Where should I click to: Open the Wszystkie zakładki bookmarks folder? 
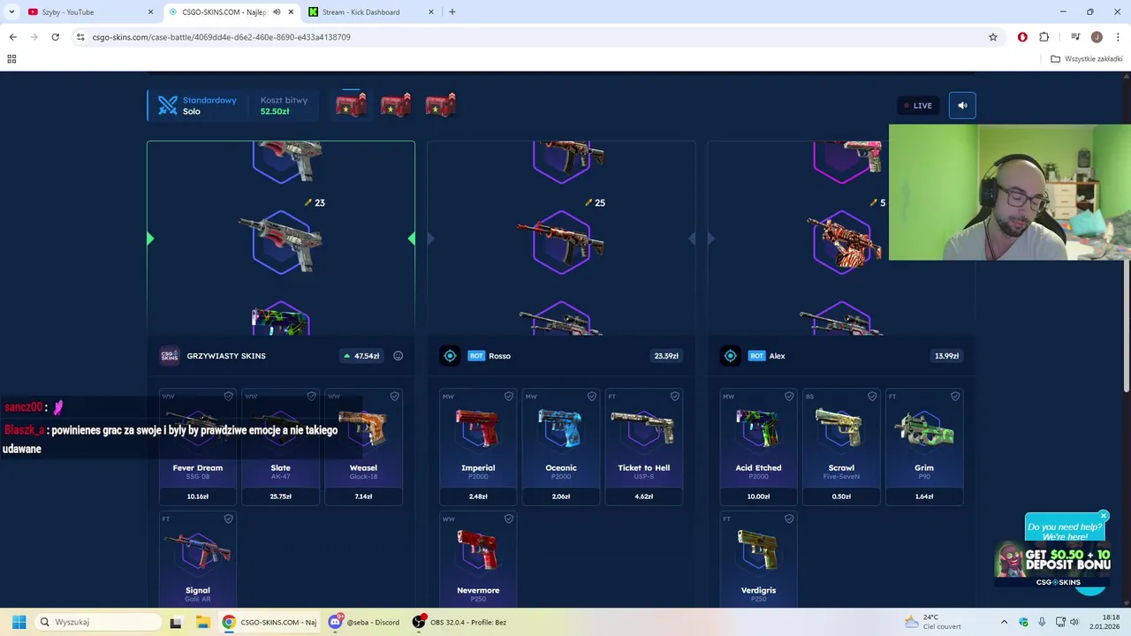click(1087, 59)
